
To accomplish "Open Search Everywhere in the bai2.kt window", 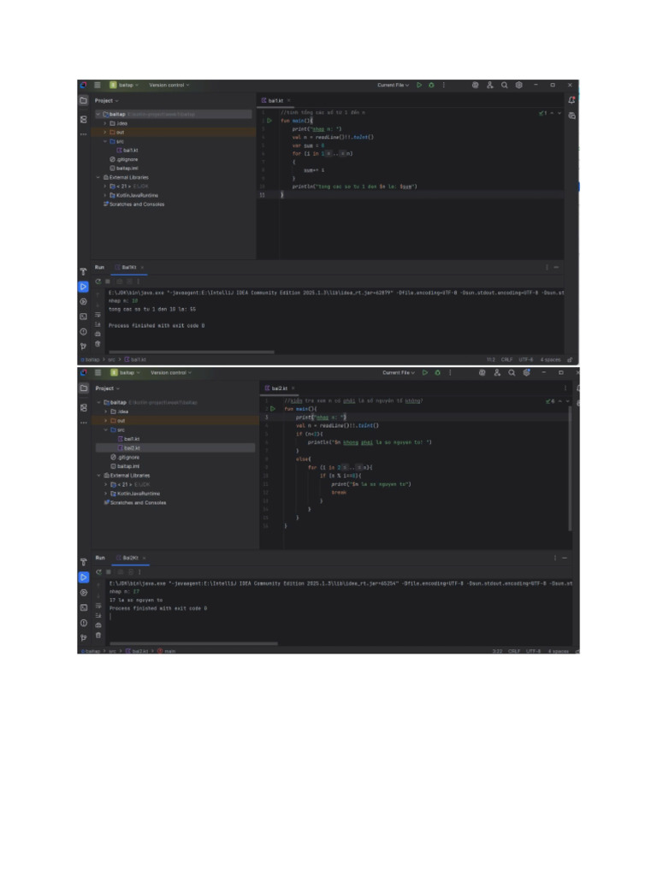I will pyautogui.click(x=512, y=373).
